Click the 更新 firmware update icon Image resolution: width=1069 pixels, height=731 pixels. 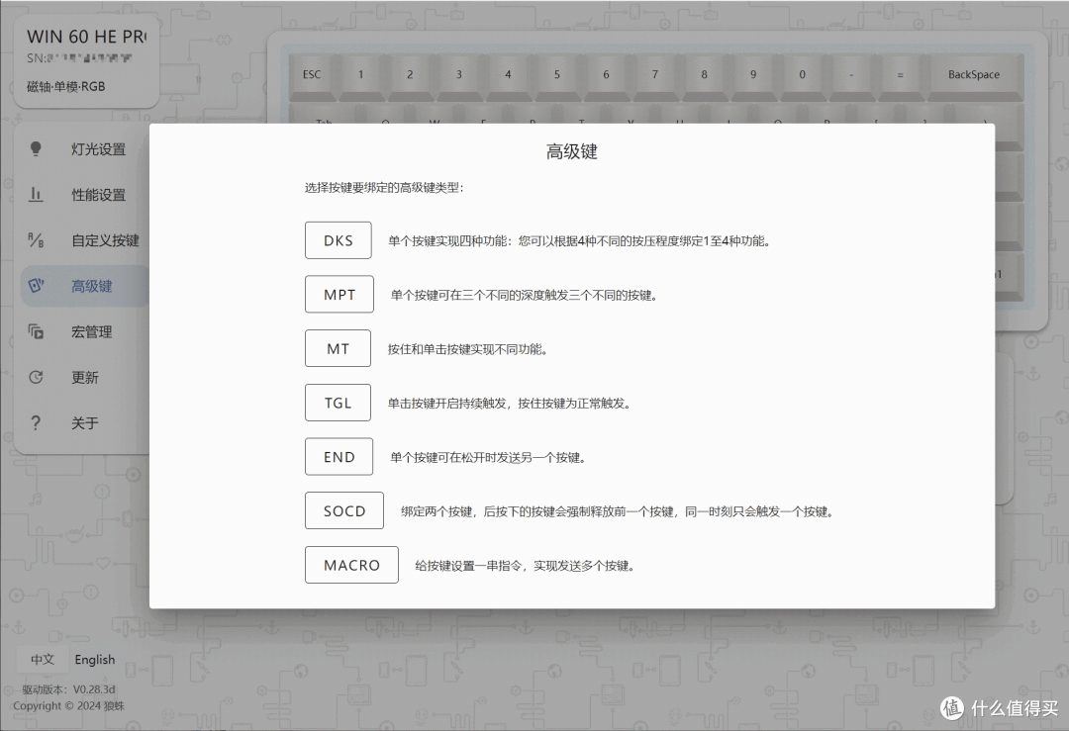[x=36, y=377]
